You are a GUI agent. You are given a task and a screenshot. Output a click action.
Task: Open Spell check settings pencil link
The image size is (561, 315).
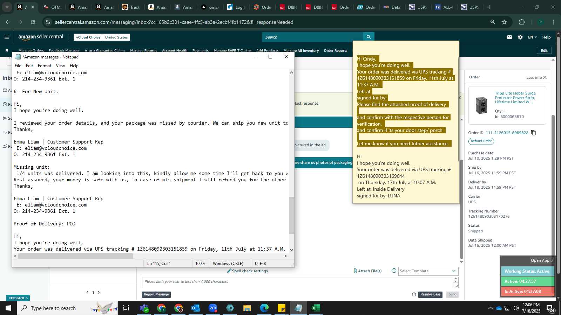tap(248, 271)
